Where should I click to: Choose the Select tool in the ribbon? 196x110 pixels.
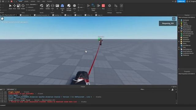pyautogui.click(x=10, y=6)
